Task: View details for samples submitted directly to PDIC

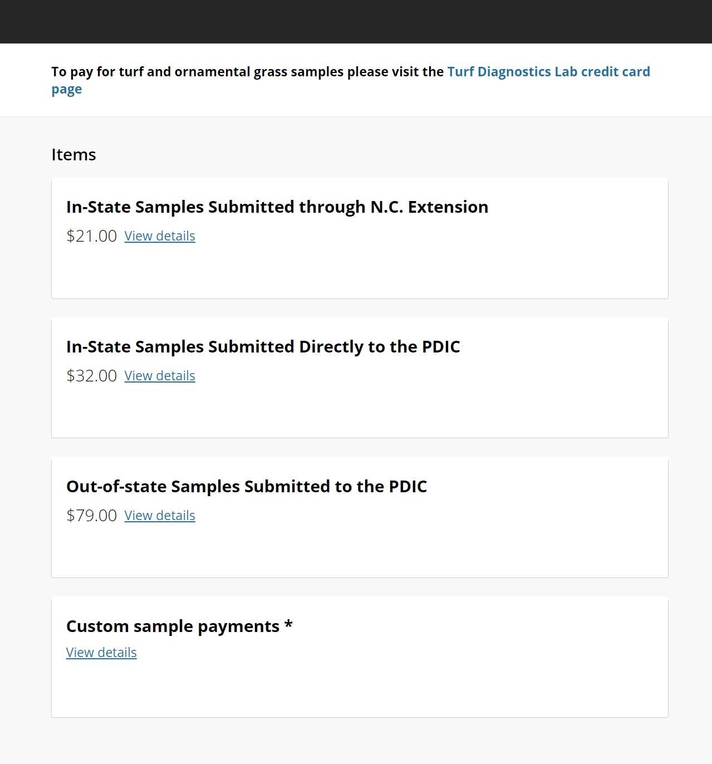Action: tap(160, 376)
